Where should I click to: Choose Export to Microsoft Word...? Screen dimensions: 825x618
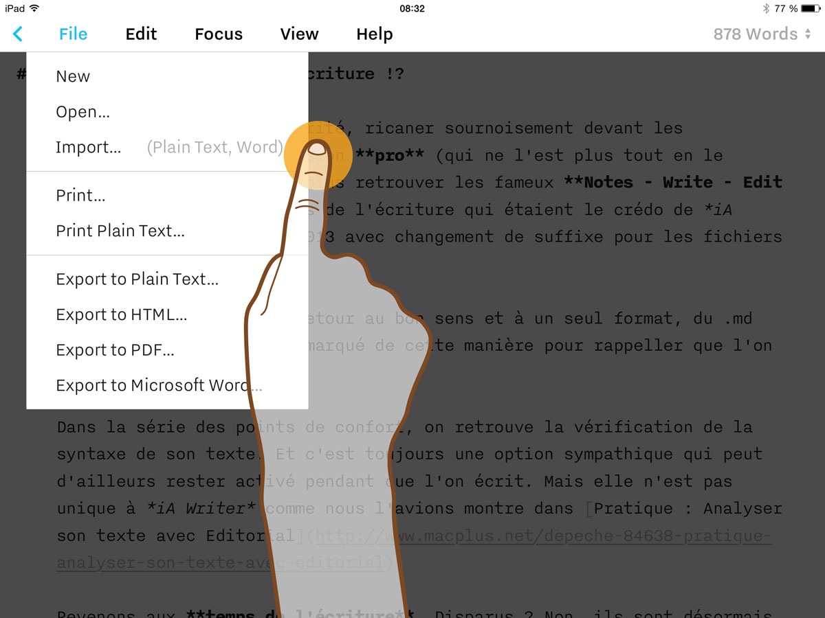coord(167,385)
